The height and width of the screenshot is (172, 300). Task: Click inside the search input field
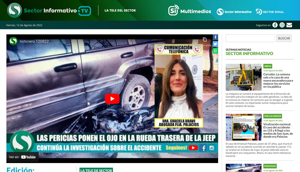[x=250, y=38]
